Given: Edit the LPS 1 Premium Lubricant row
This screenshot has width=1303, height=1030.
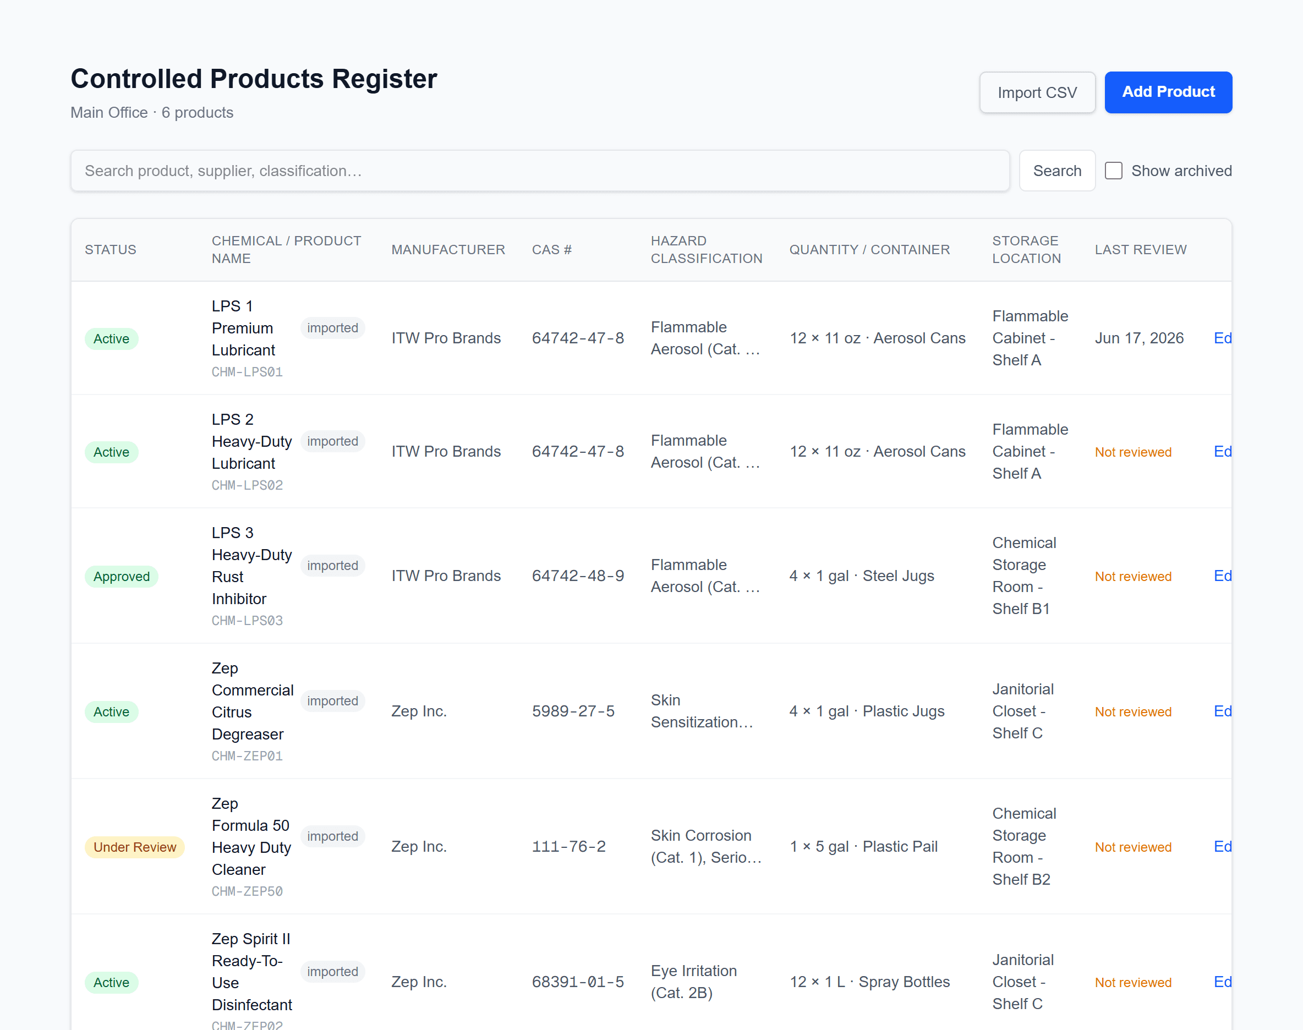Looking at the screenshot, I should pos(1223,338).
